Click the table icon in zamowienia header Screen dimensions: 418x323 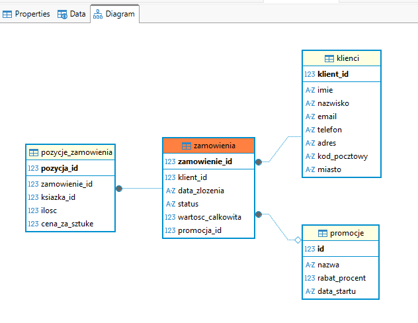tap(187, 146)
